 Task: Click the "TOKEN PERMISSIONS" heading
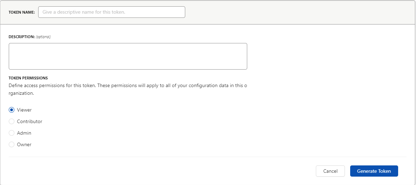28,78
